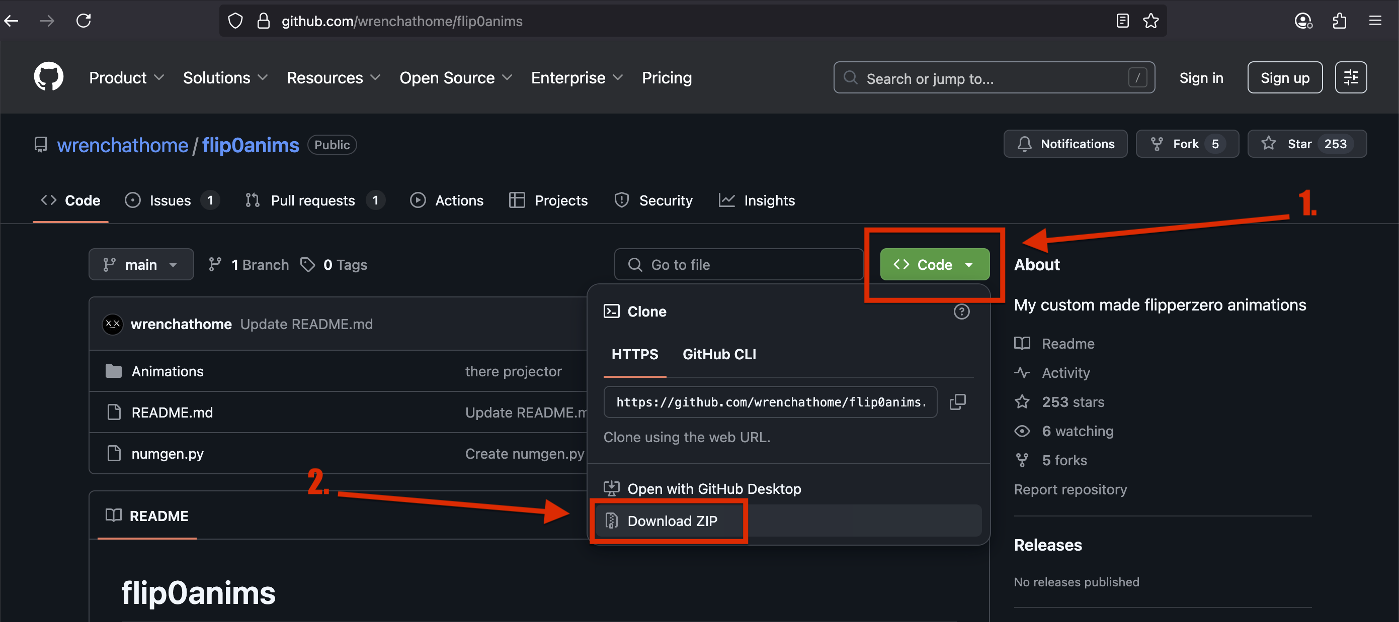Open the Actions tab
This screenshot has width=1399, height=622.
tap(446, 200)
